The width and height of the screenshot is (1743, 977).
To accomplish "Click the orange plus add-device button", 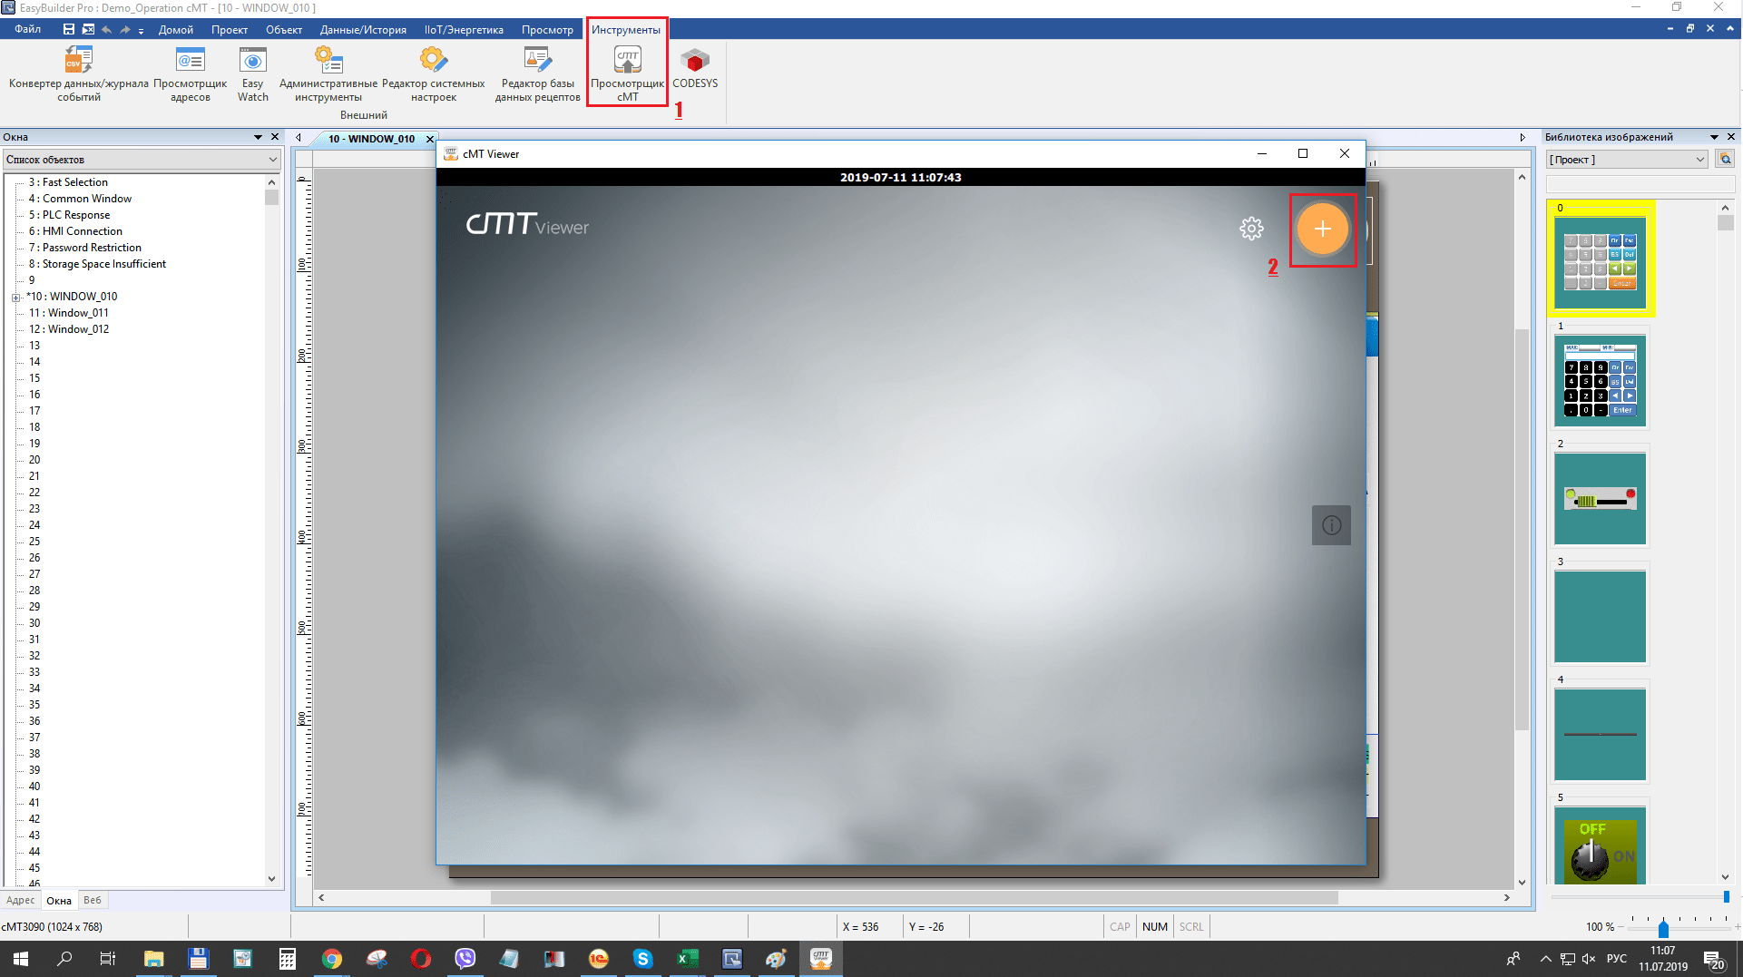I will pyautogui.click(x=1322, y=230).
